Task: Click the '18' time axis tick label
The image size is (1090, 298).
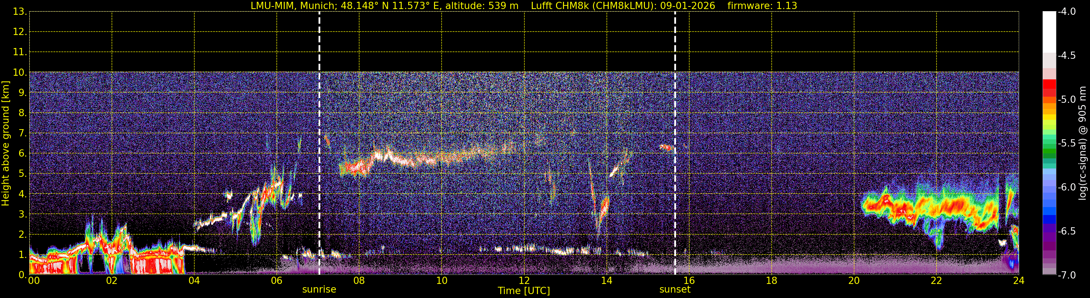Action: [771, 281]
